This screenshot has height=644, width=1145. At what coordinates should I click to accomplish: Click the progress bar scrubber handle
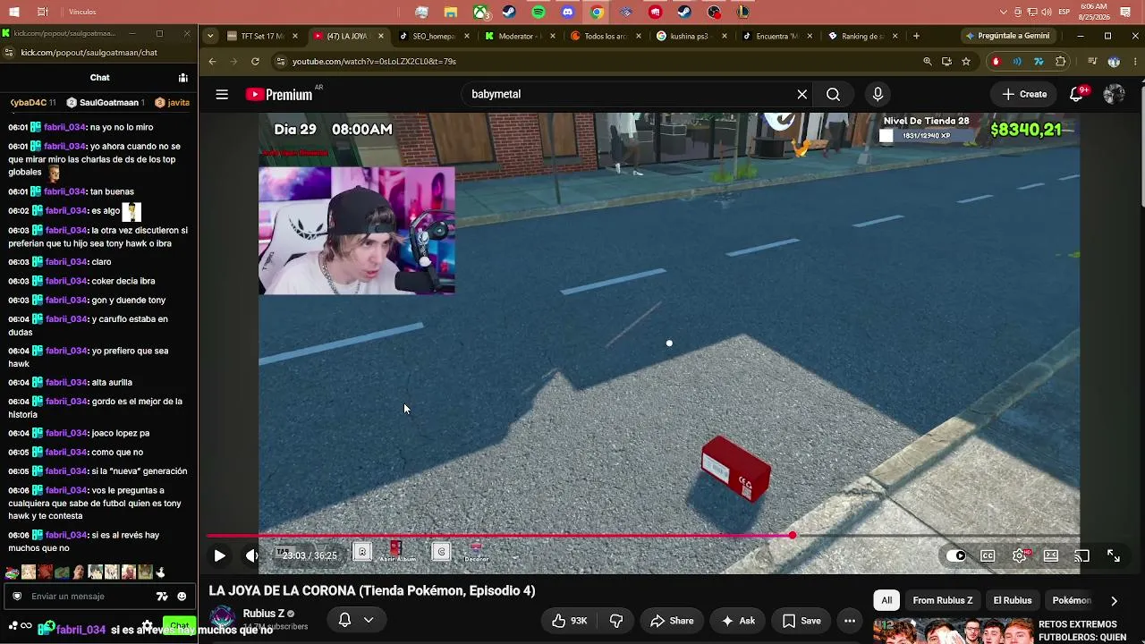point(792,536)
